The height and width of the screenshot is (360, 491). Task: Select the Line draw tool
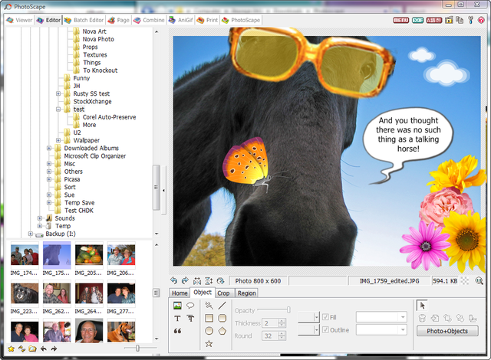(222, 306)
